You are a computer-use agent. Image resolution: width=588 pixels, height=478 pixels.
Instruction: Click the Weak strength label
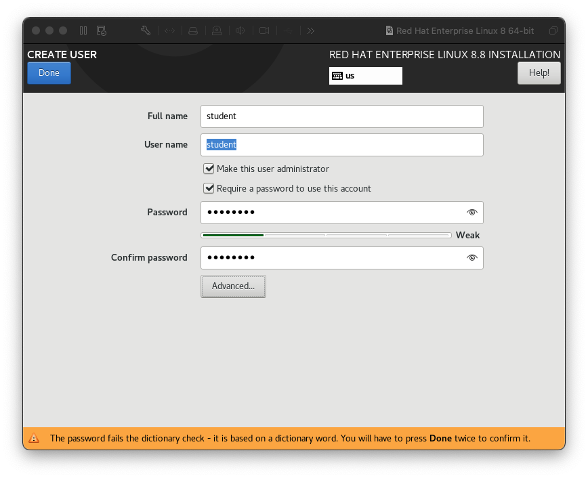[x=467, y=235]
